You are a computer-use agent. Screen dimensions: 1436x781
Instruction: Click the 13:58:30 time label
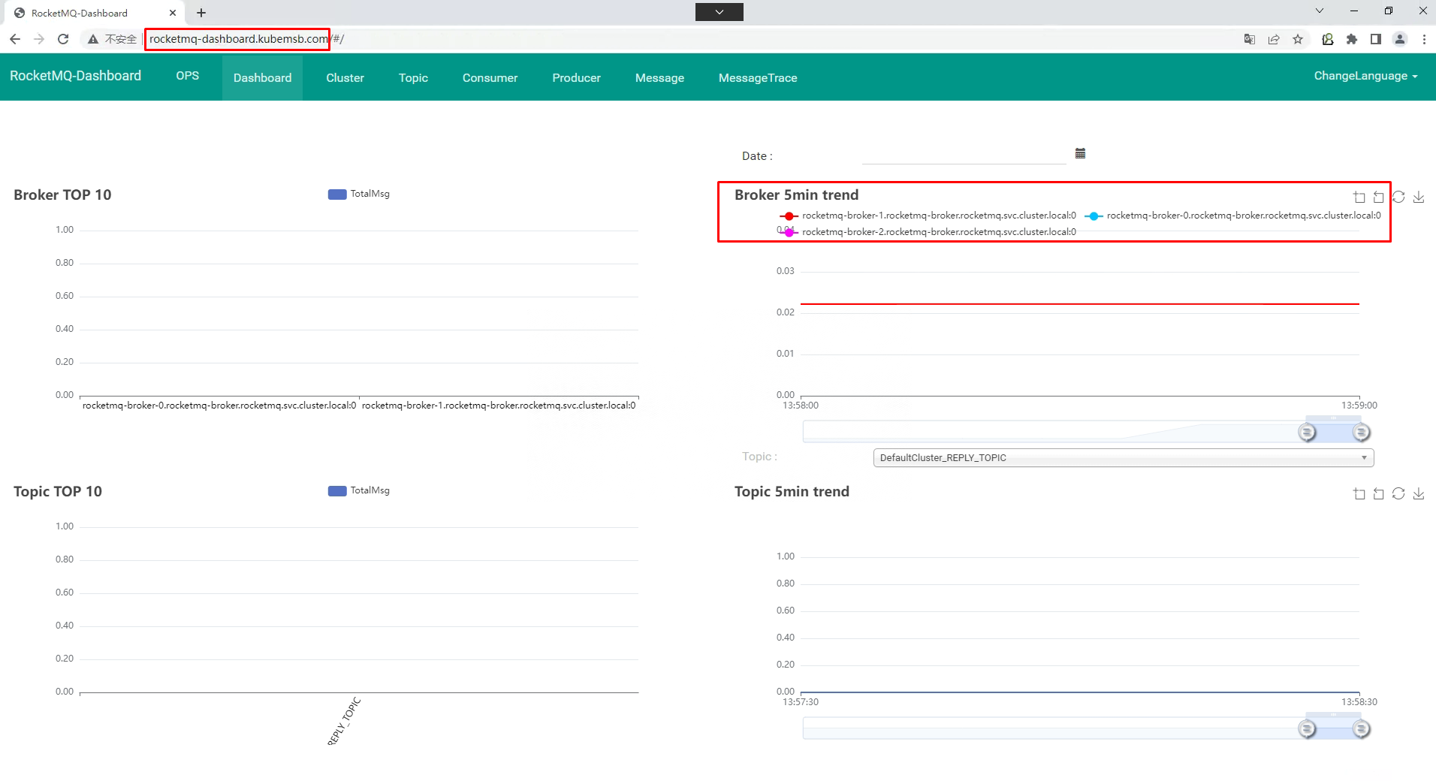point(1359,702)
